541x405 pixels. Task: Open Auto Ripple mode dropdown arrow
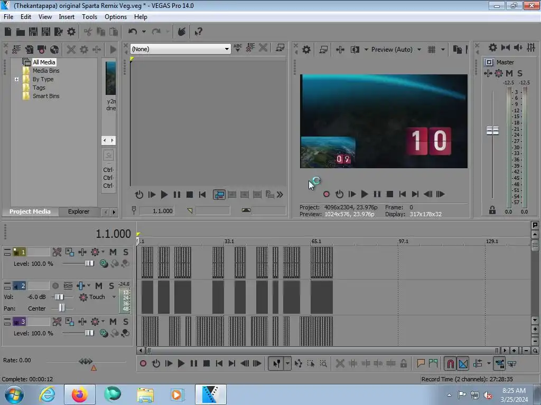[x=489, y=363]
